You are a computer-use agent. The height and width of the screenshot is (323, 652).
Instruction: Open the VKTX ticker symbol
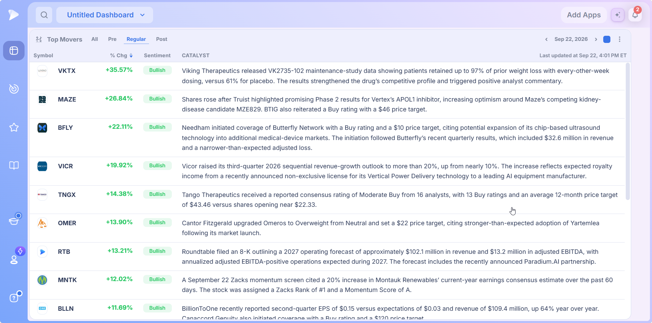click(x=67, y=71)
